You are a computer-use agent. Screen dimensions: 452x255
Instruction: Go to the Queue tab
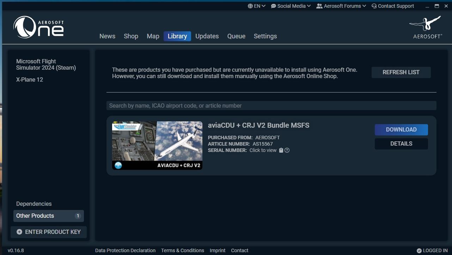[x=236, y=36]
